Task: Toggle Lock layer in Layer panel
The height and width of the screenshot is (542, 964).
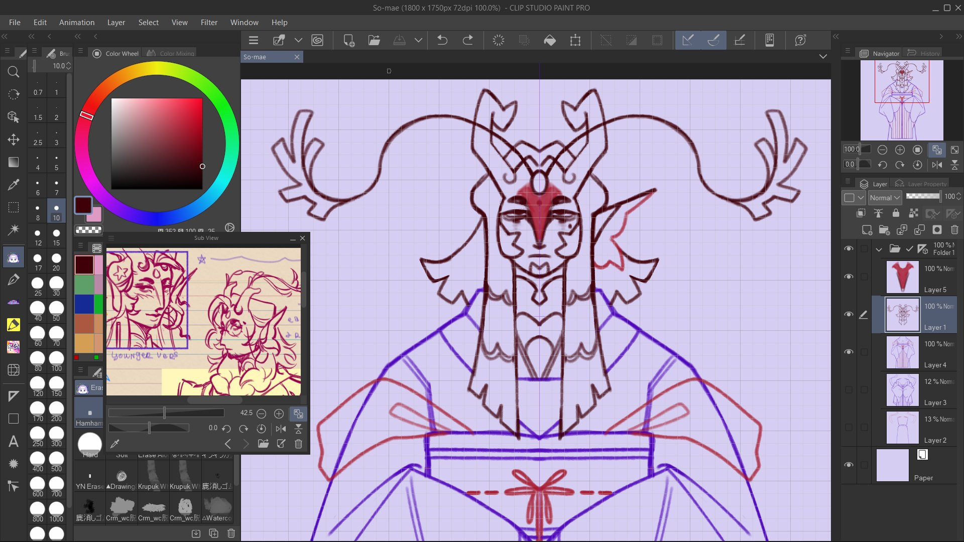Action: click(x=896, y=213)
